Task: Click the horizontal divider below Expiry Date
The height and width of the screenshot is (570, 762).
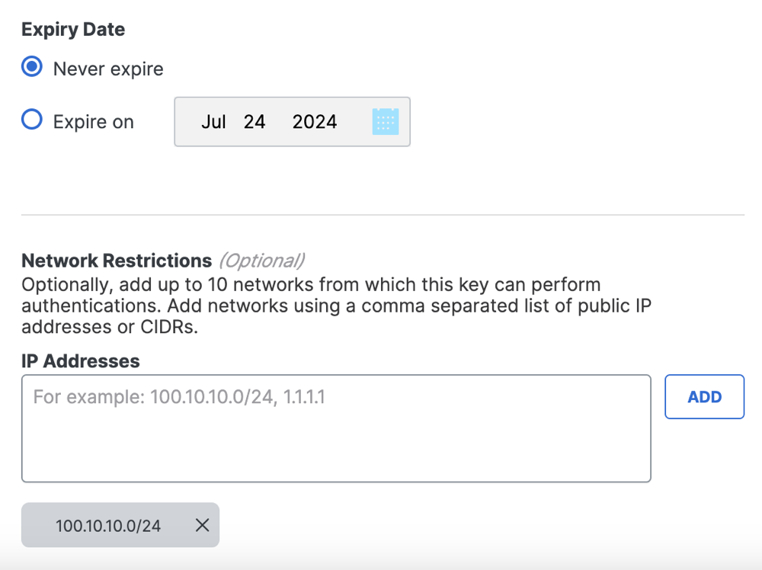Action: [x=383, y=214]
